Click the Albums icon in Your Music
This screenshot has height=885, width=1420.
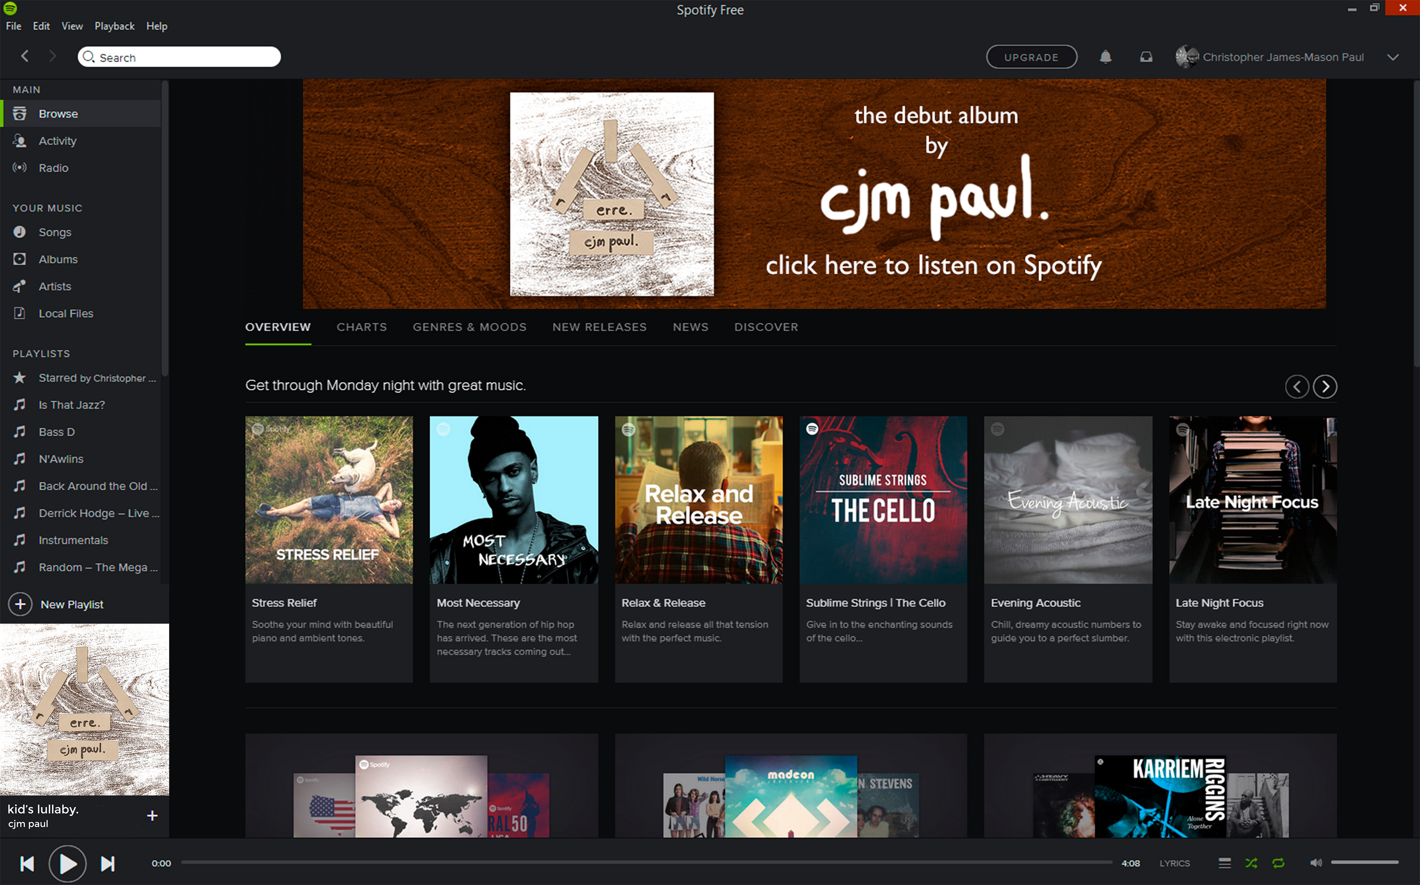pyautogui.click(x=19, y=259)
